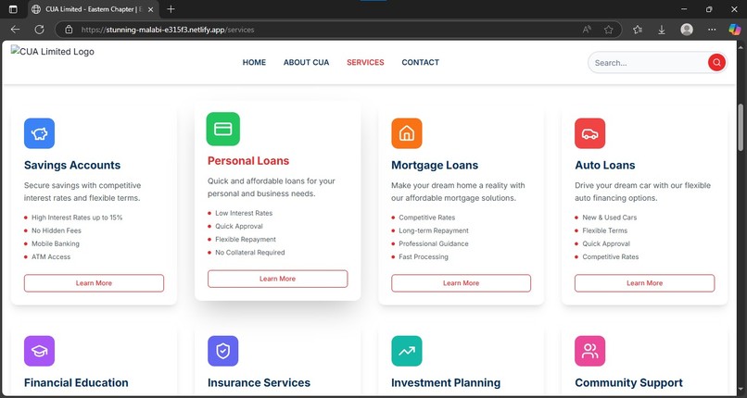Click the Insurance Services heading

pos(259,383)
